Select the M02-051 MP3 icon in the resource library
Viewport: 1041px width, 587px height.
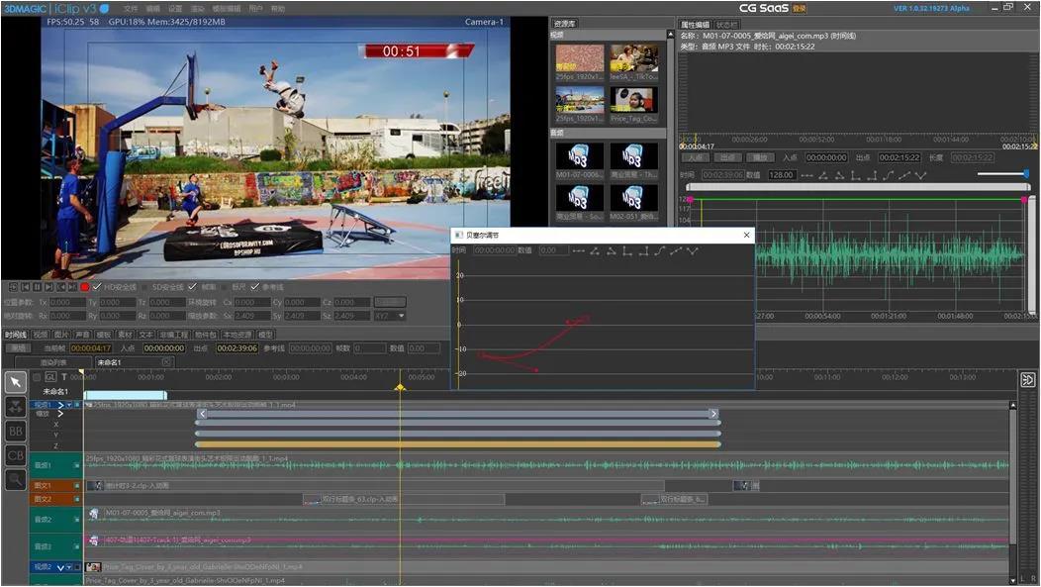634,198
